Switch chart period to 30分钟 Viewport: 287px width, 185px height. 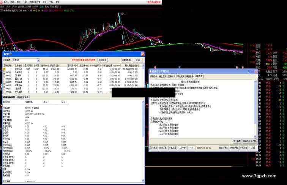pyautogui.click(x=28, y=6)
